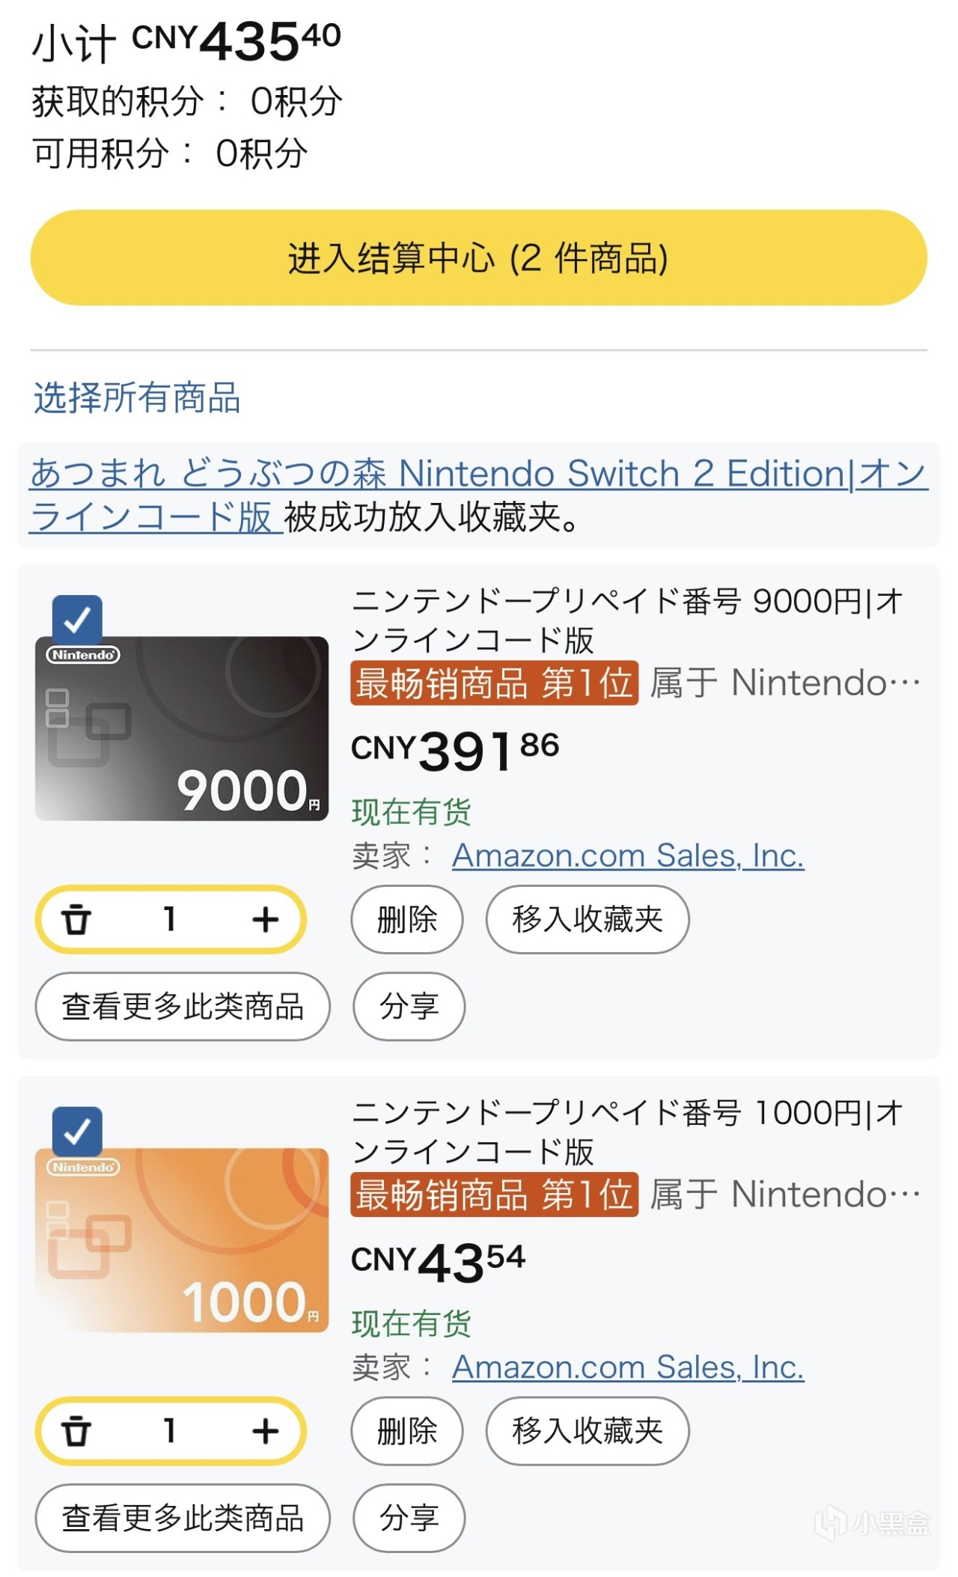Viewport: 958px width, 1577px height.
Task: Move 1000 yen card to 收藏夹
Action: [x=588, y=1431]
